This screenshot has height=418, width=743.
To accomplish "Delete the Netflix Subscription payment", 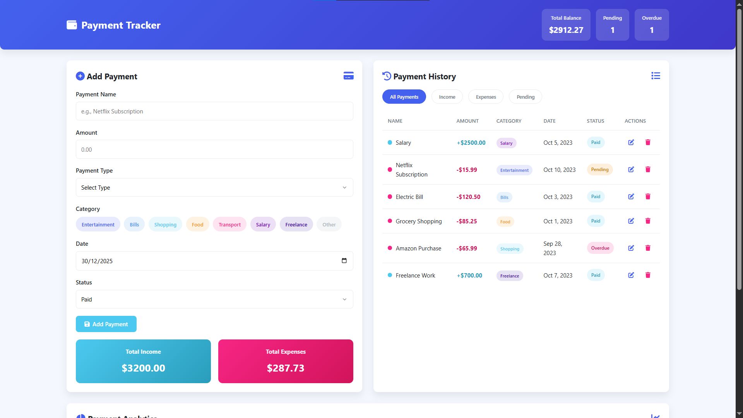I will tap(648, 170).
